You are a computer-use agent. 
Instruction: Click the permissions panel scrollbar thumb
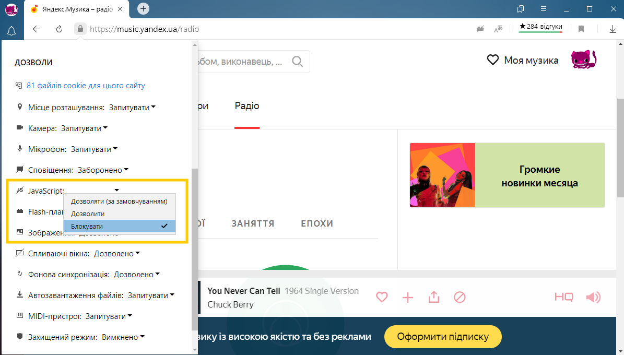195,249
